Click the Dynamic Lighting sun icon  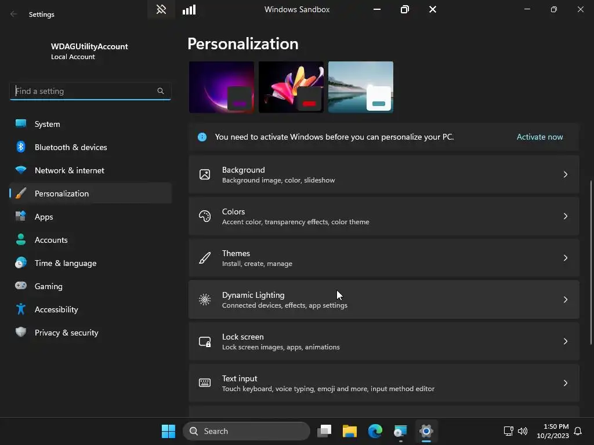point(205,300)
